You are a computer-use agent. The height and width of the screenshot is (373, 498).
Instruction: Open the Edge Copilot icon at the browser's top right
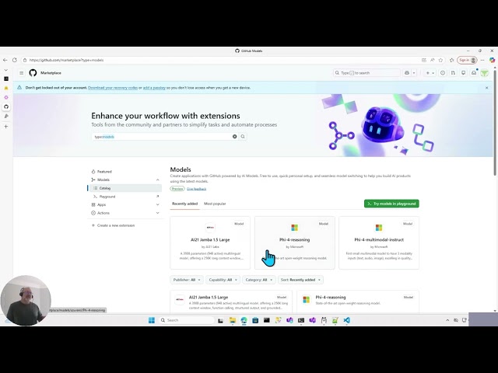(x=493, y=60)
